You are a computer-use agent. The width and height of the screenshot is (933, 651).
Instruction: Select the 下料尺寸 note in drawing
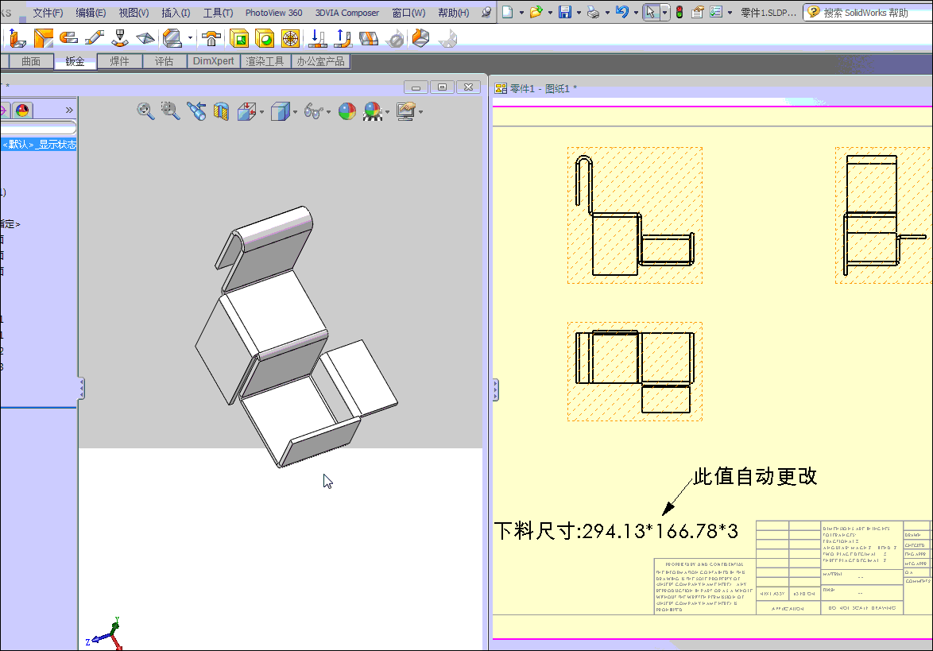click(x=616, y=531)
